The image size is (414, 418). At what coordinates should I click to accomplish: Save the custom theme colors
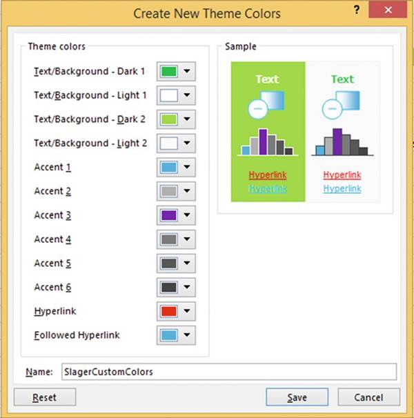click(x=297, y=397)
